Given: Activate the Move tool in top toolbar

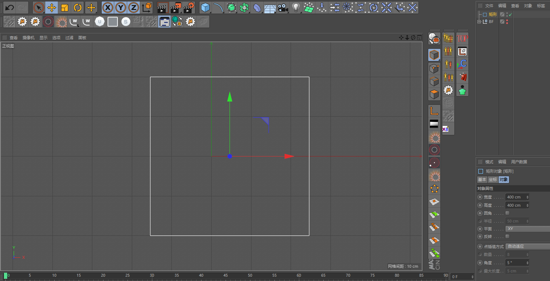Looking at the screenshot, I should coord(52,7).
